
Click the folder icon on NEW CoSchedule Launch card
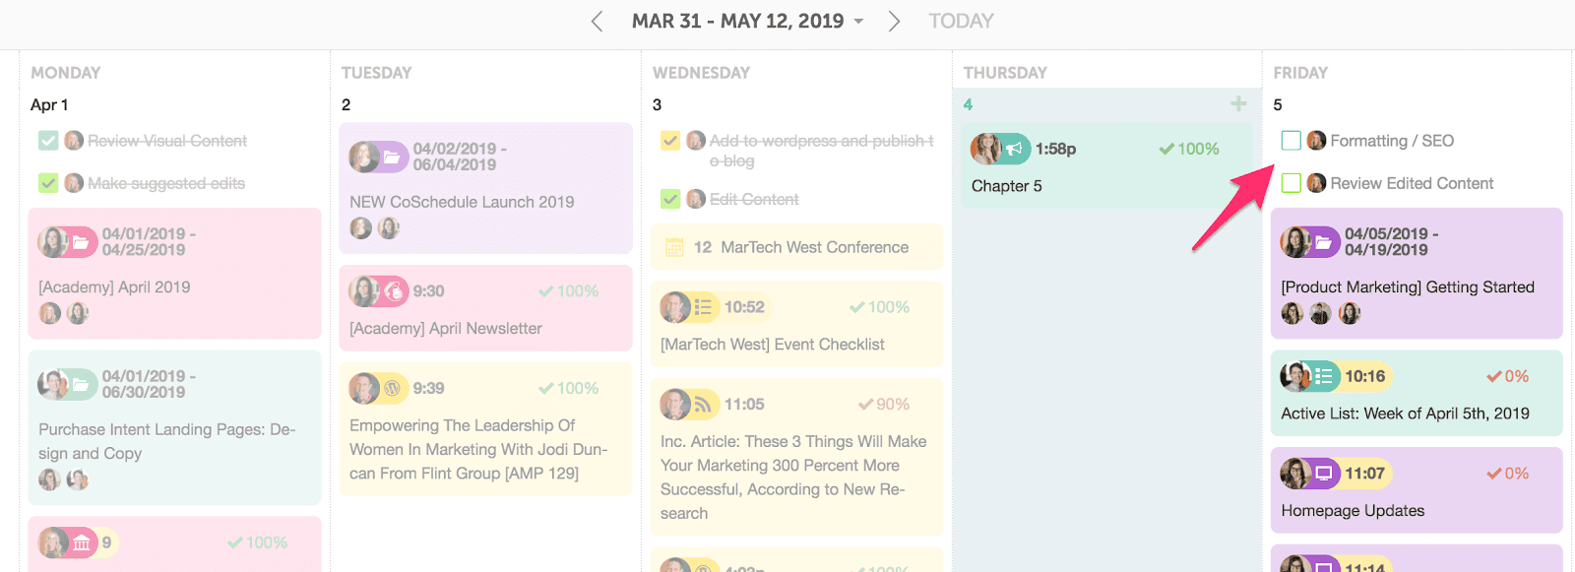point(391,158)
